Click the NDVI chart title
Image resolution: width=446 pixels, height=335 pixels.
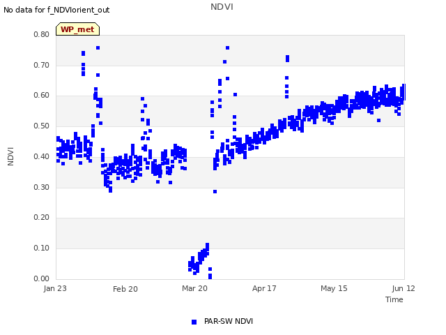[222, 7]
